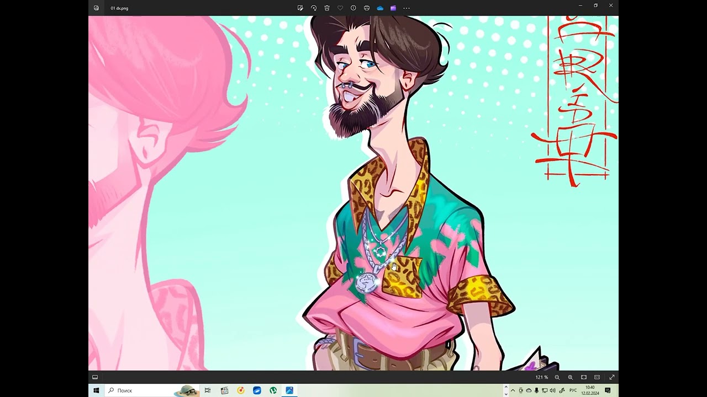Click the OneDrive cloud icon in the toolbar
Screen dimensions: 707x397
pyautogui.click(x=380, y=8)
